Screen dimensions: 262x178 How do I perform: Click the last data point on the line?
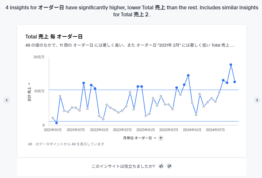(x=235, y=82)
